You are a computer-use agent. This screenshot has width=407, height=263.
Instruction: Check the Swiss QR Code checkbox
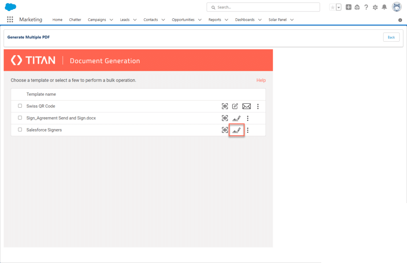point(20,106)
